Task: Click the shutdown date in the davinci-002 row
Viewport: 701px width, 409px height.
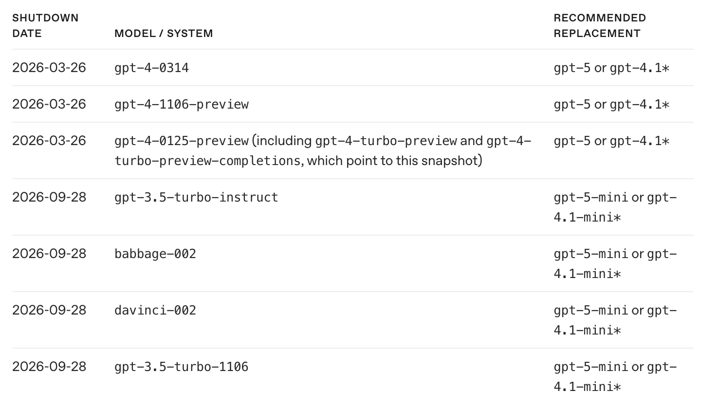Action: [x=49, y=310]
